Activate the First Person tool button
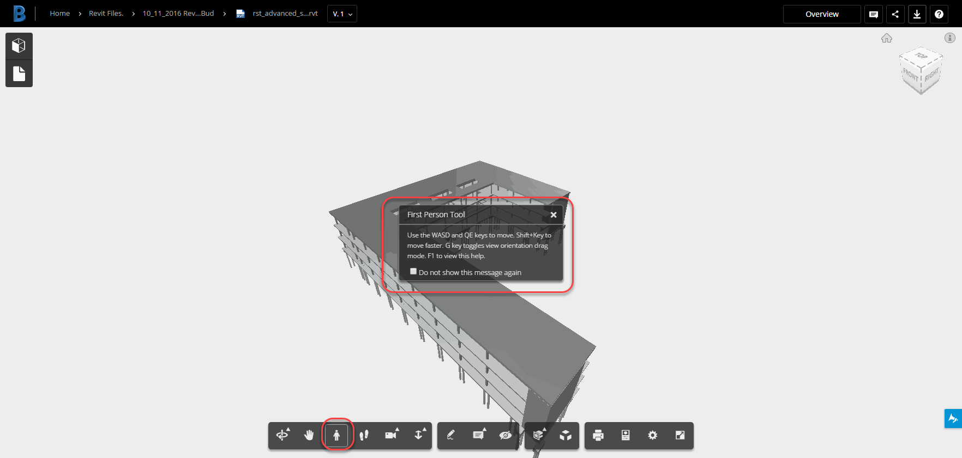This screenshot has width=962, height=458. click(336, 435)
